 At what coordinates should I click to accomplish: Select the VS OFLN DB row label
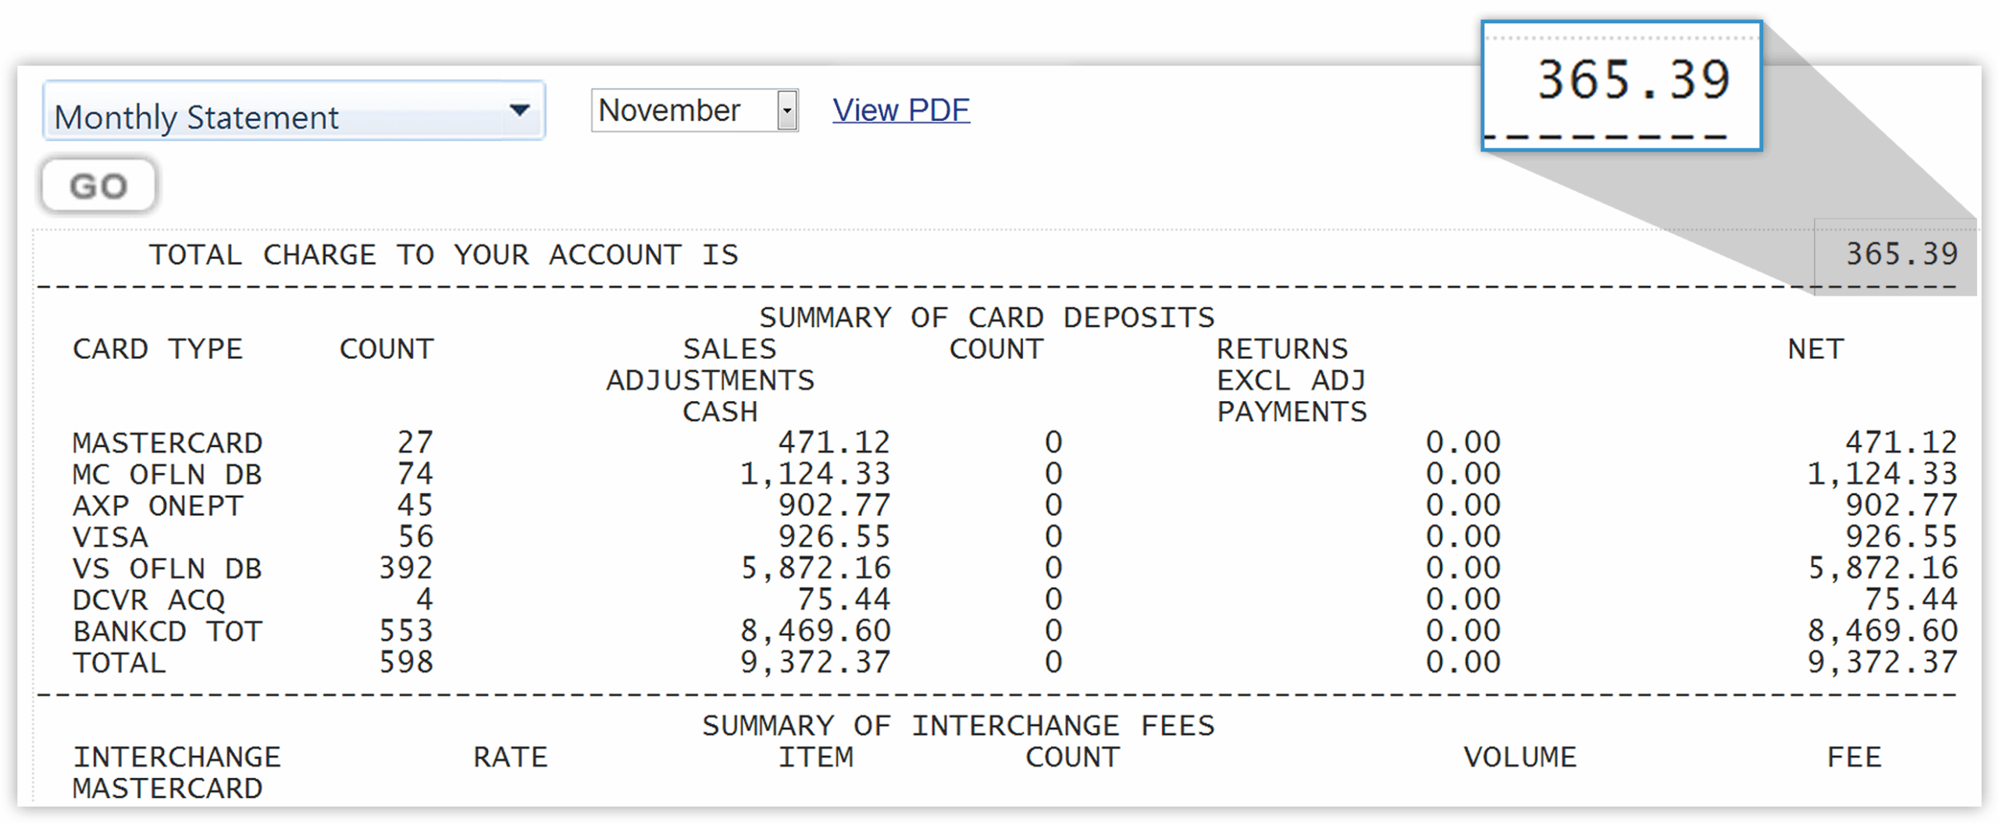point(166,568)
